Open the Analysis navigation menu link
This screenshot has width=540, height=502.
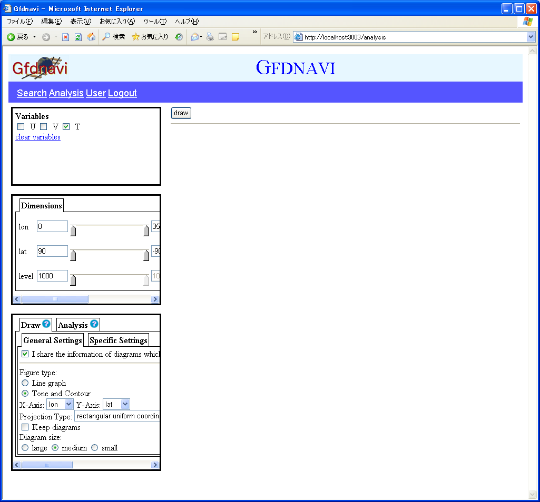pyautogui.click(x=66, y=93)
